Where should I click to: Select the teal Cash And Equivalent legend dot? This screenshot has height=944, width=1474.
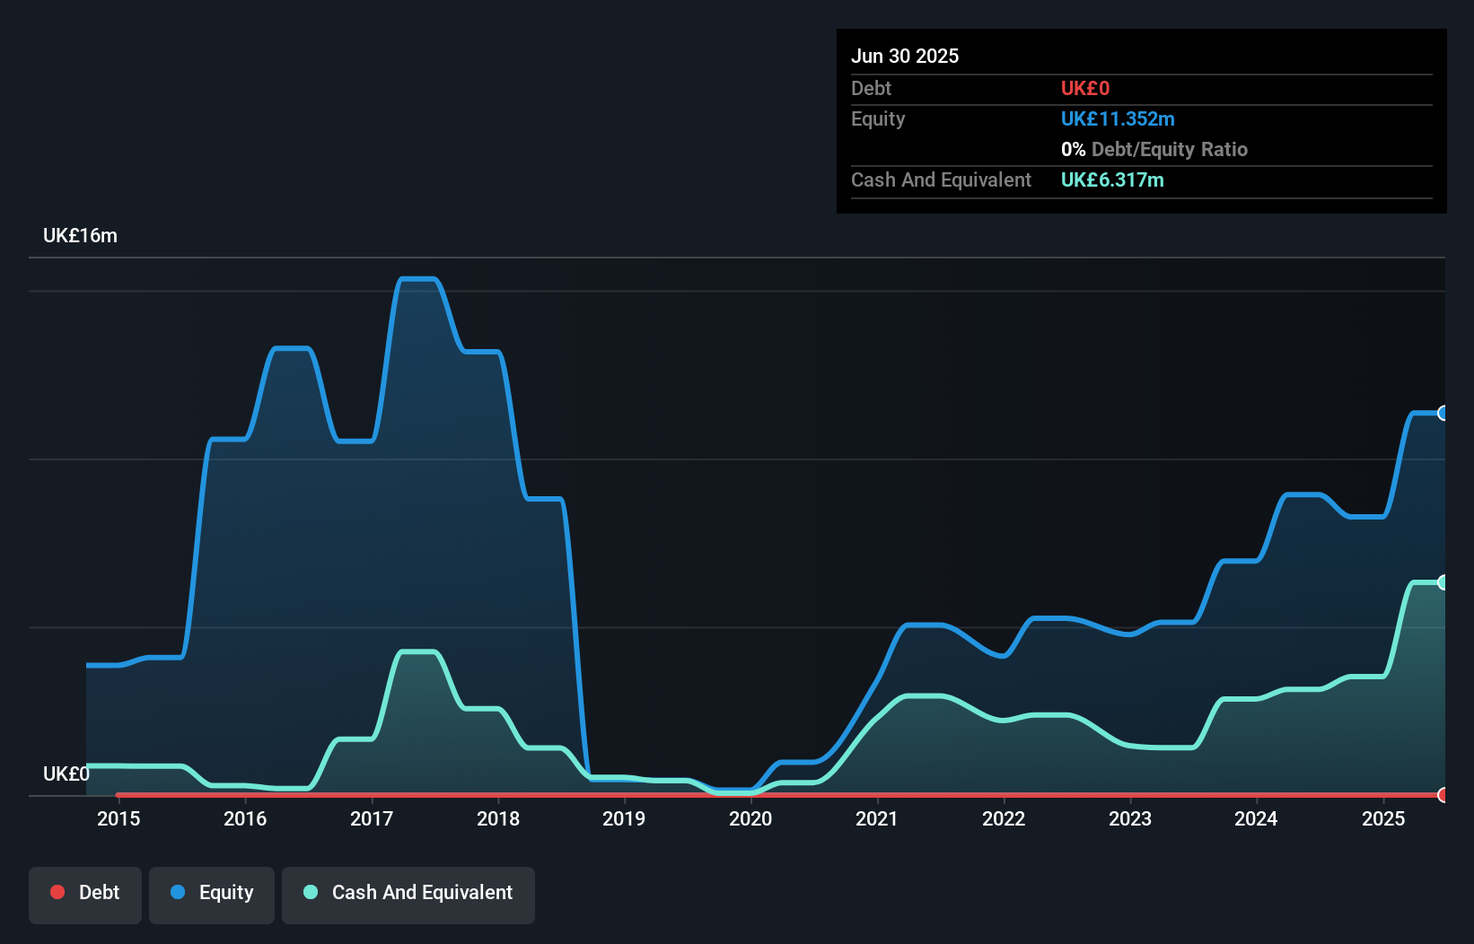pos(310,892)
